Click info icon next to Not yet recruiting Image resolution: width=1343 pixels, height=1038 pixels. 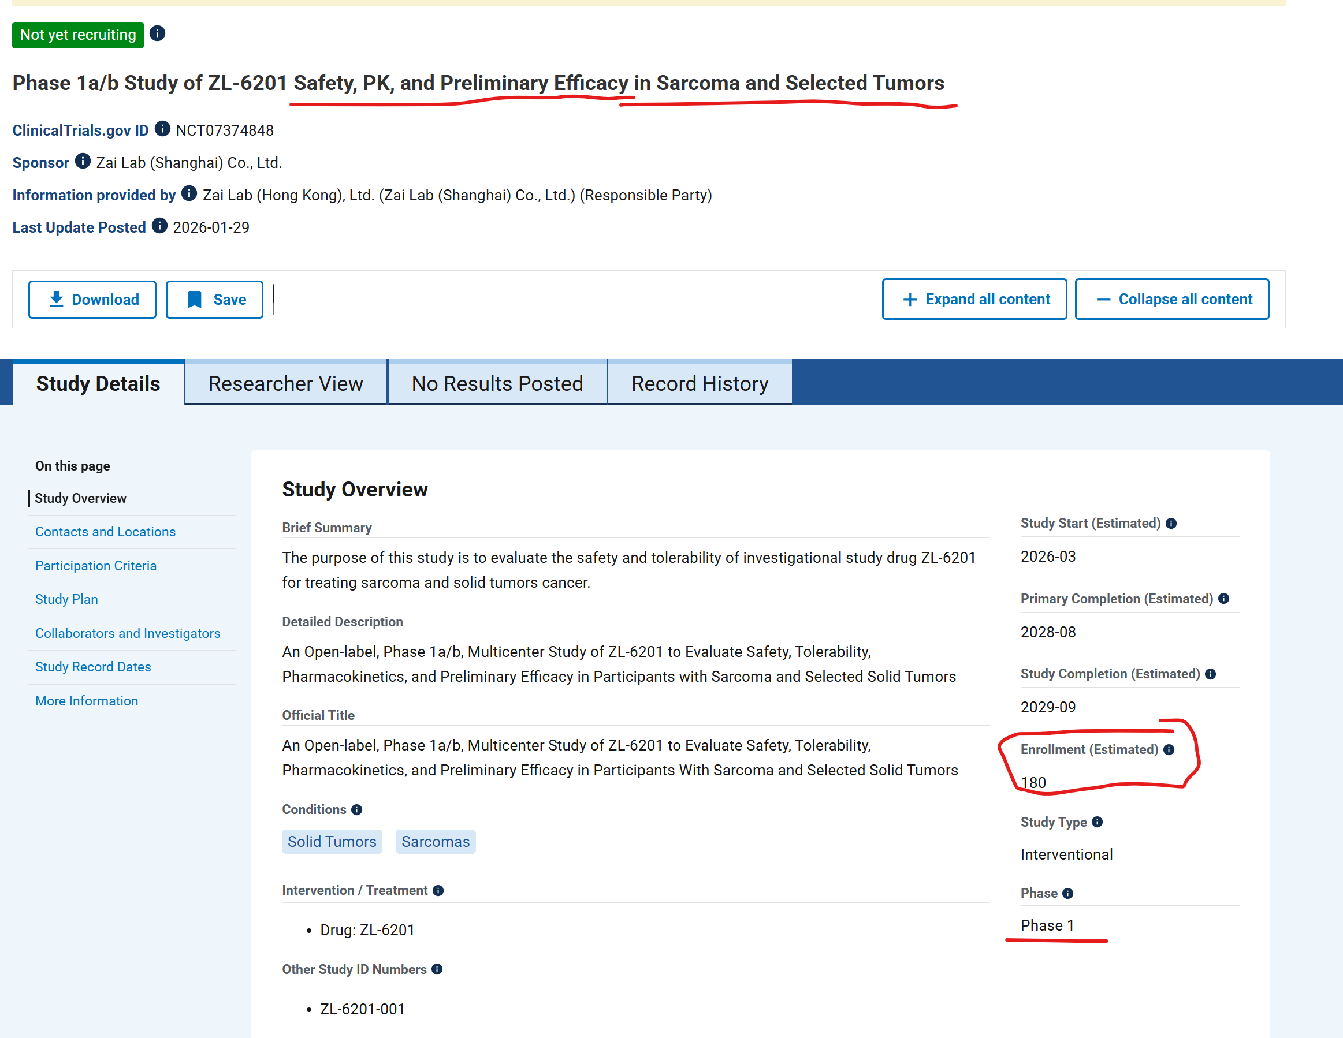coord(158,33)
